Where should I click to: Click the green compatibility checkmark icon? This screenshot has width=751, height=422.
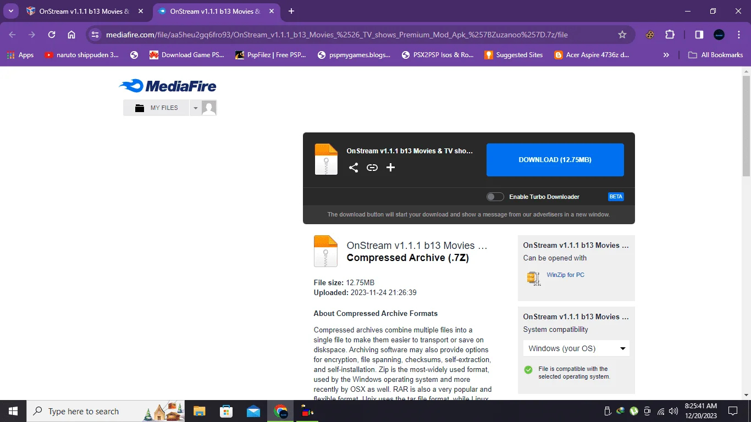pos(528,370)
